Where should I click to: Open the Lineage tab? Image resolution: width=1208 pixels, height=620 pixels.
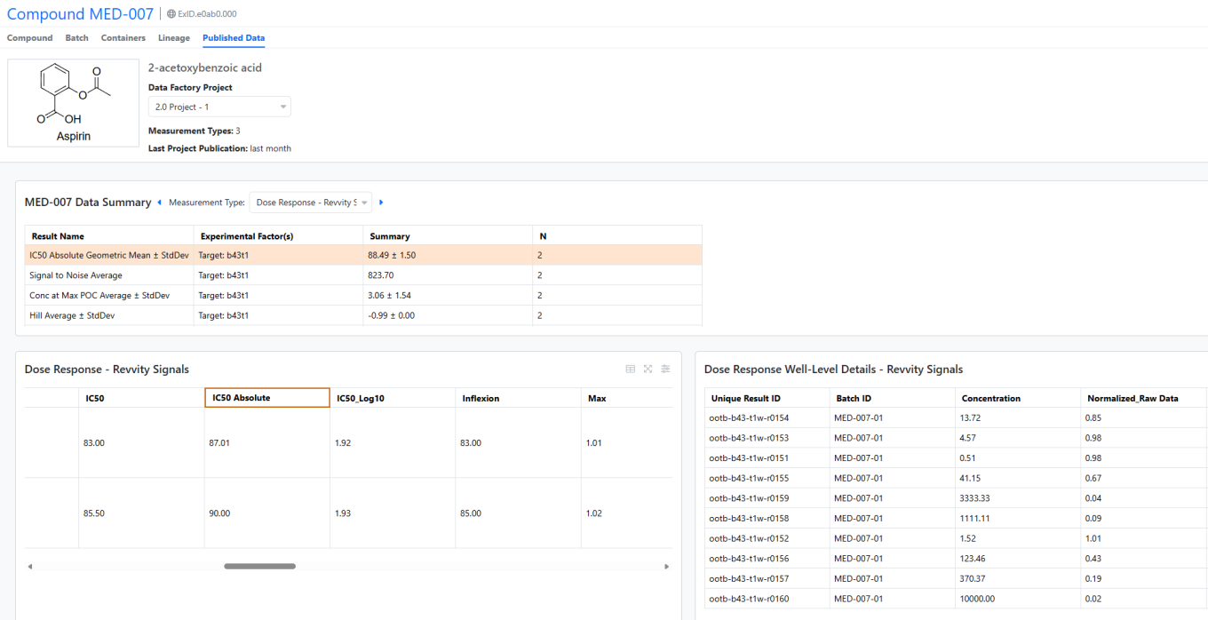coord(173,38)
